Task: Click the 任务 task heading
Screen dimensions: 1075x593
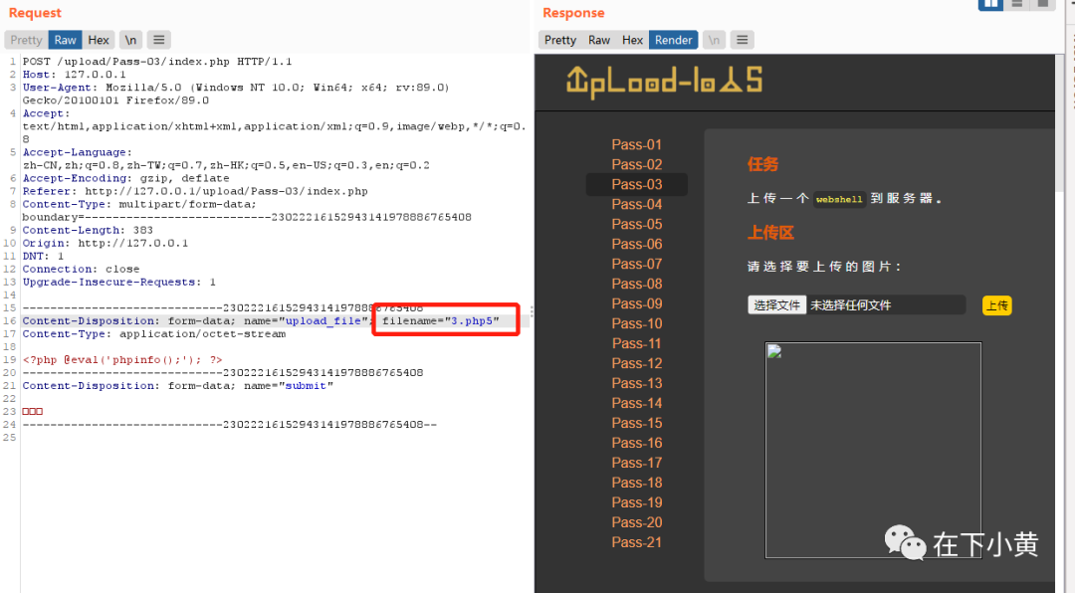Action: point(763,164)
